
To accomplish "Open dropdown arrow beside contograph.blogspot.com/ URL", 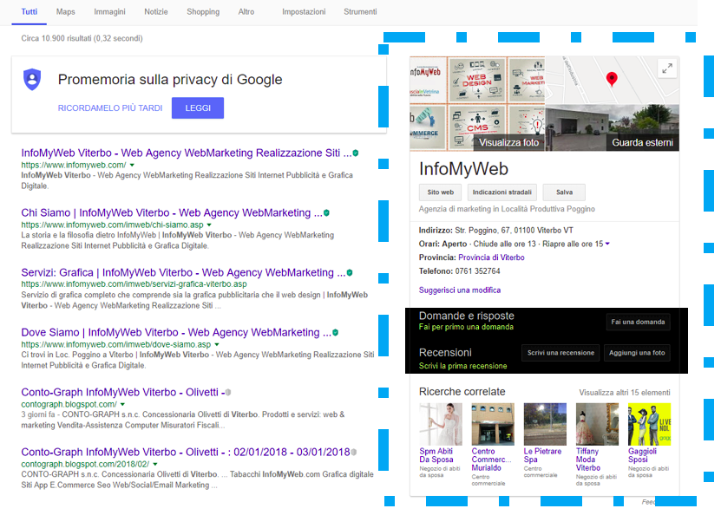I will click(x=123, y=404).
